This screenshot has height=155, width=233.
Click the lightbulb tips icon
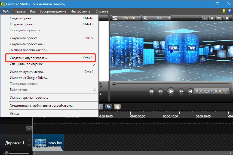click(x=224, y=11)
